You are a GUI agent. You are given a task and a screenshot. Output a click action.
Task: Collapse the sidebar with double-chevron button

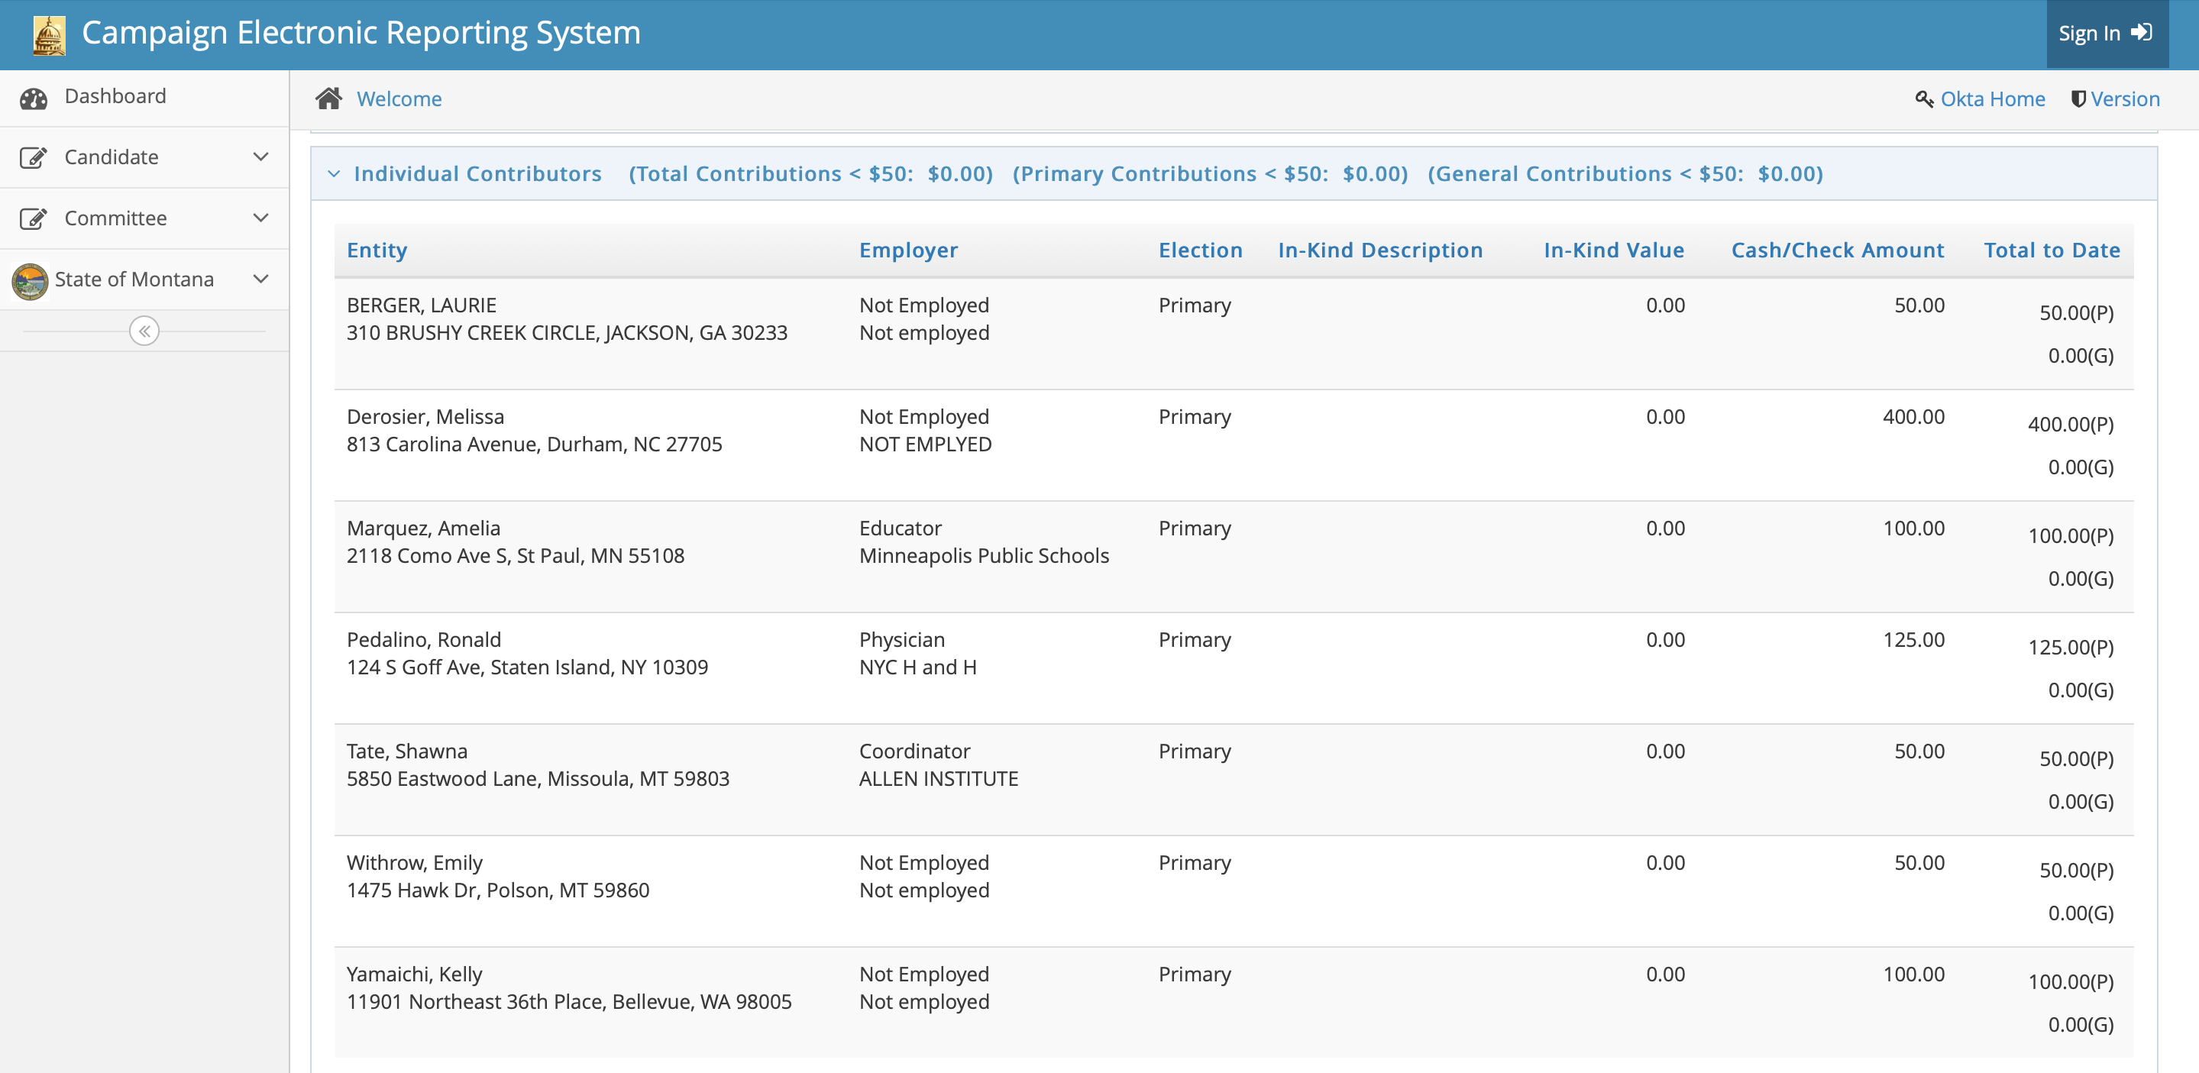pyautogui.click(x=144, y=331)
